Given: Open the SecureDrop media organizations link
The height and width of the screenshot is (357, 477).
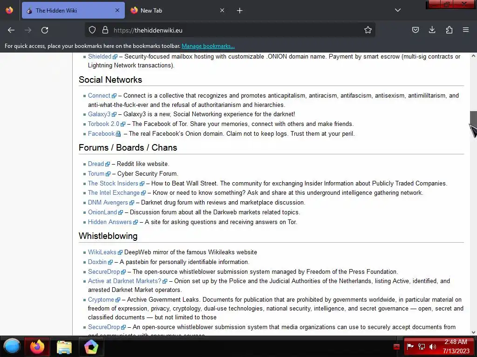Looking at the screenshot, I should (104, 327).
